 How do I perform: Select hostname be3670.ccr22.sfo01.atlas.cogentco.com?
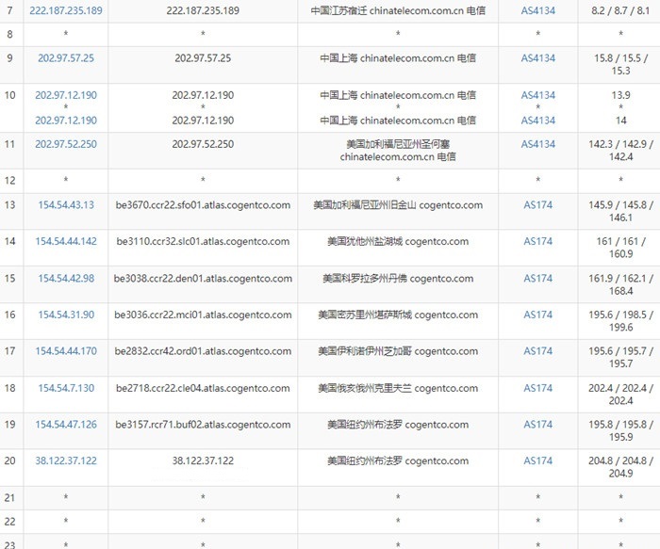[x=203, y=205]
